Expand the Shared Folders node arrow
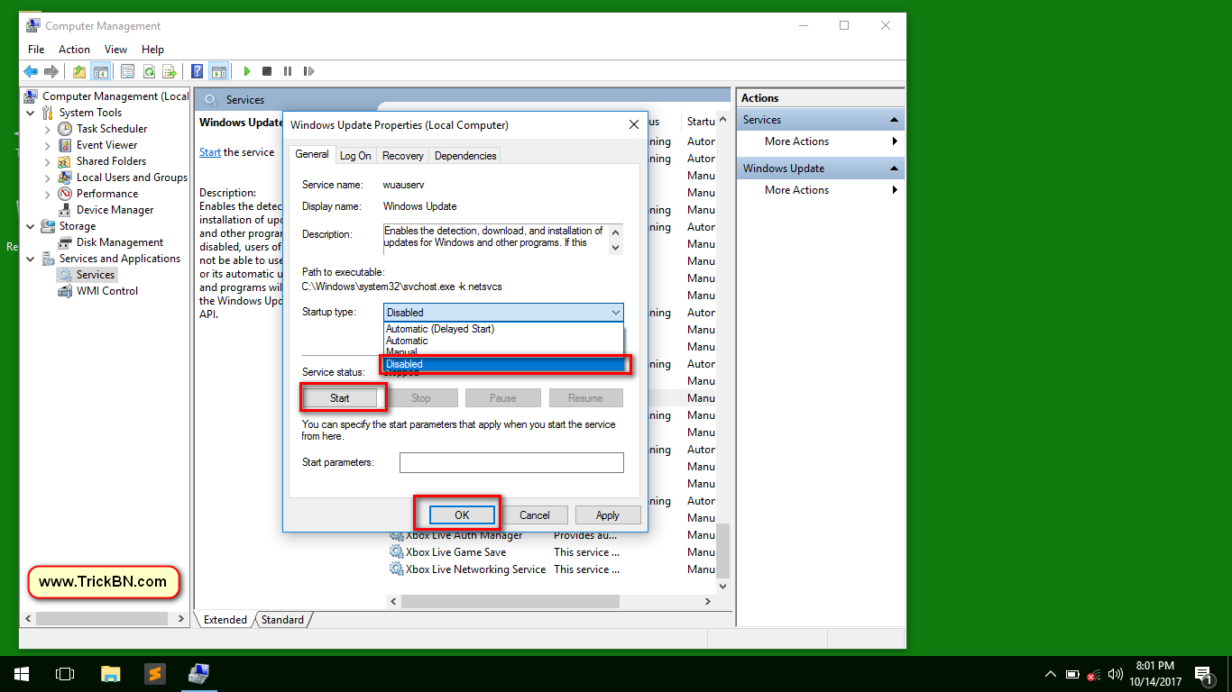1232x692 pixels. [x=48, y=161]
